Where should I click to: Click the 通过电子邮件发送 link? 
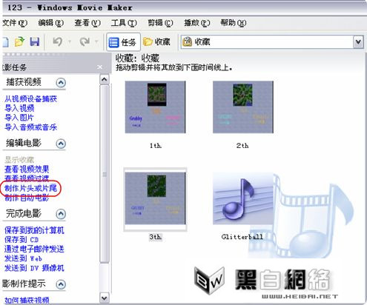pyautogui.click(x=34, y=249)
